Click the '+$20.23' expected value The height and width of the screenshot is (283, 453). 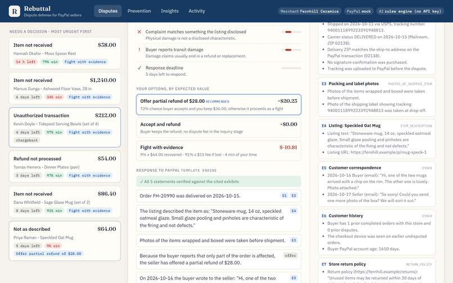[287, 101]
